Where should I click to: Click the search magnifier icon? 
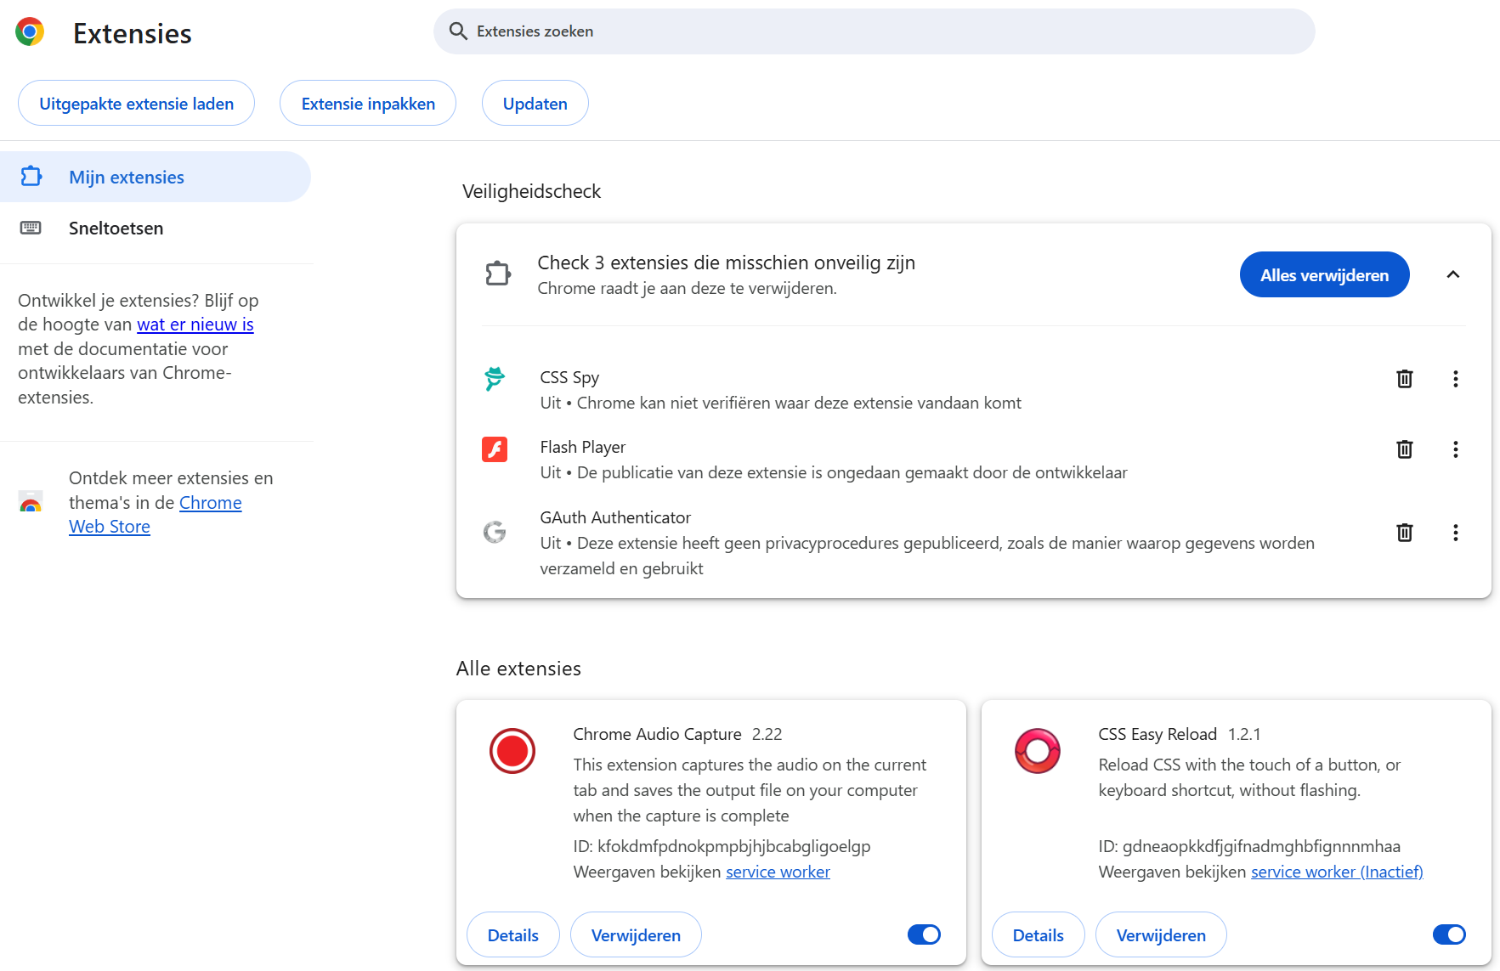pos(458,31)
